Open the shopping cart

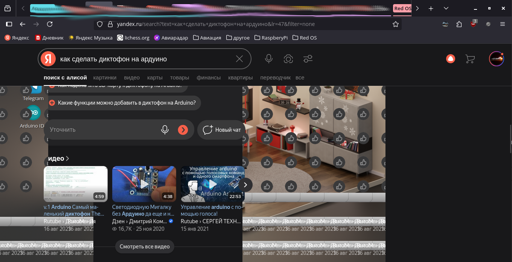coord(470,59)
